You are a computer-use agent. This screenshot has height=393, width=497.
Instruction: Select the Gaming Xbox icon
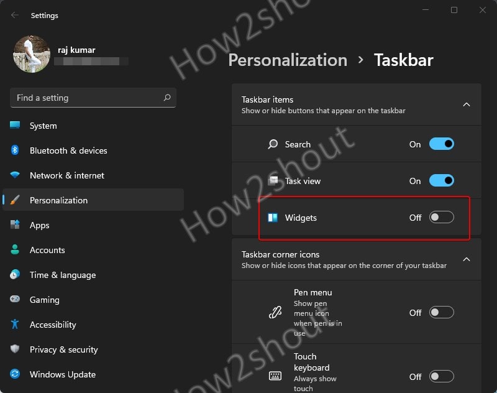coord(17,300)
